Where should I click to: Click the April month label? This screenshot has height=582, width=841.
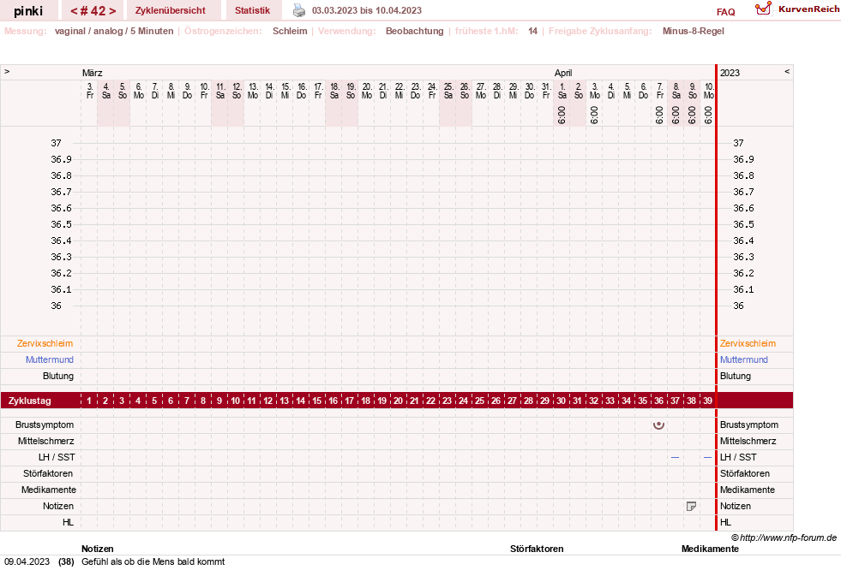pos(563,73)
